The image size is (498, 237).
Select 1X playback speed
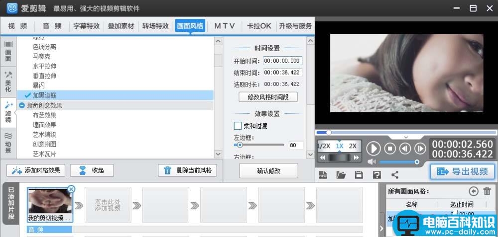(x=340, y=146)
